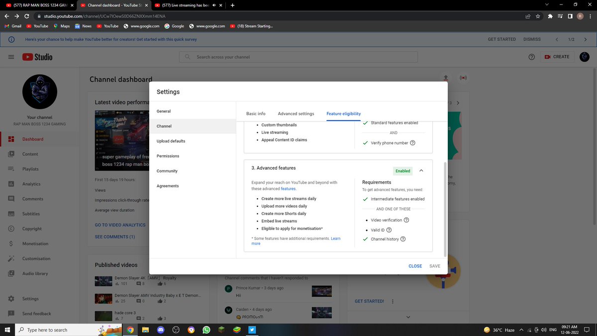Screen dimensions: 597x336
Task: Show help for Valid ID
Action: (x=389, y=230)
